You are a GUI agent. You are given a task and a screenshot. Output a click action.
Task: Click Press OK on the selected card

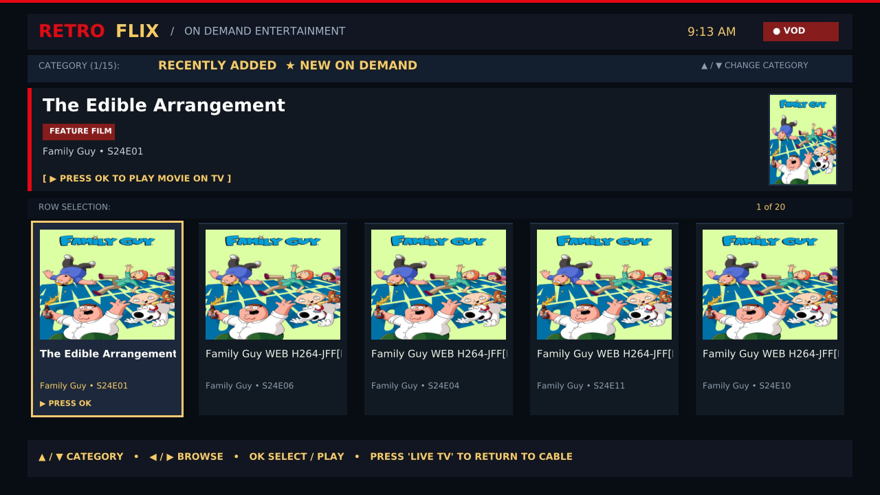[66, 404]
